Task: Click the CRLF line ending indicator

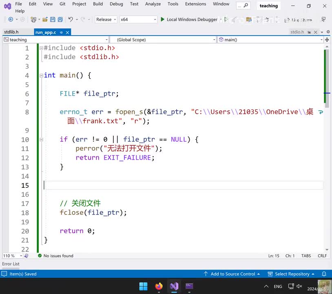Action: pyautogui.click(x=322, y=256)
